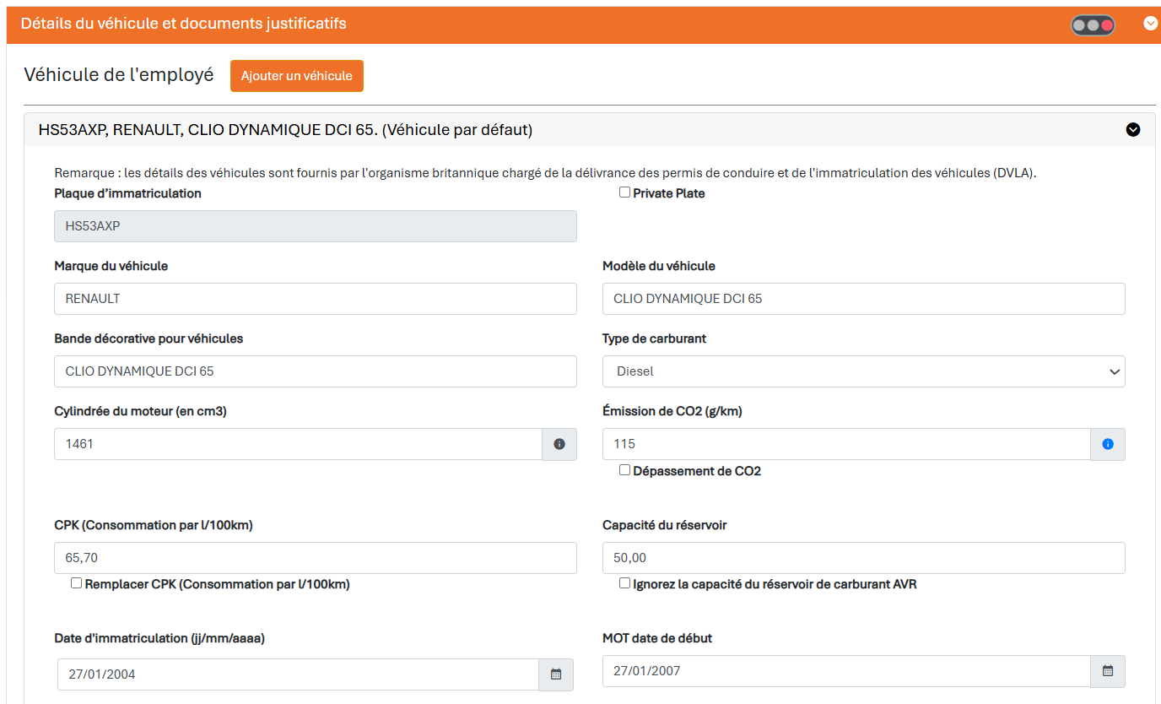Open the MOT start date calendar icon

coord(1108,671)
